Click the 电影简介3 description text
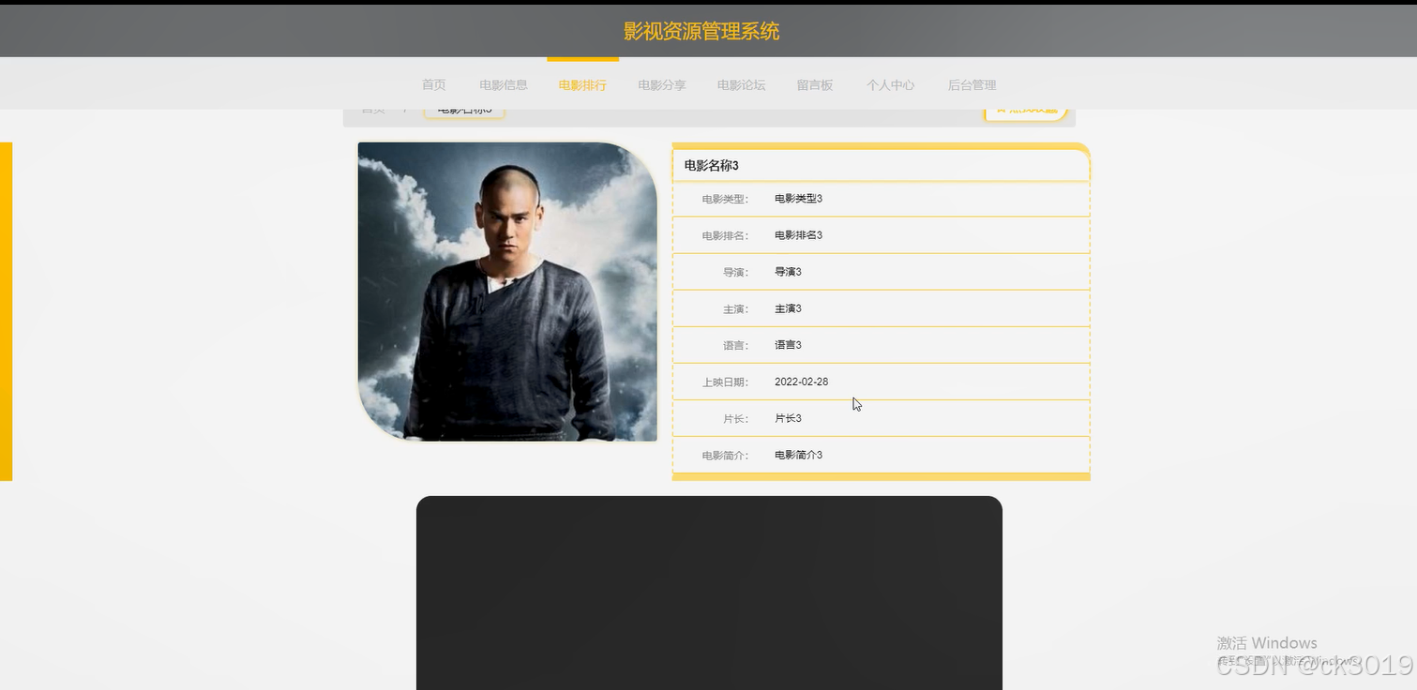The width and height of the screenshot is (1417, 690). point(798,455)
